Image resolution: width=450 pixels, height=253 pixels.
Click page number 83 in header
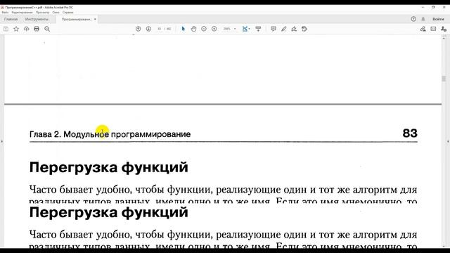410,133
